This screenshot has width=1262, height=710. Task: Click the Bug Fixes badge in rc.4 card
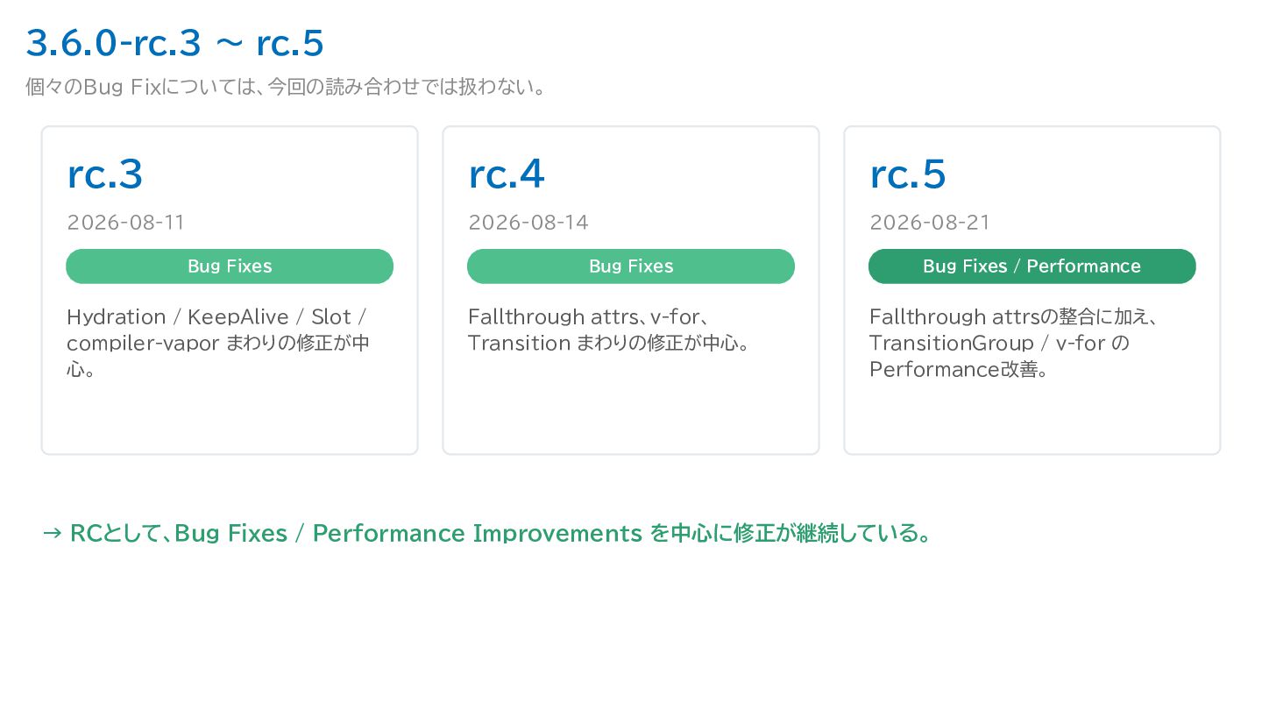point(631,266)
